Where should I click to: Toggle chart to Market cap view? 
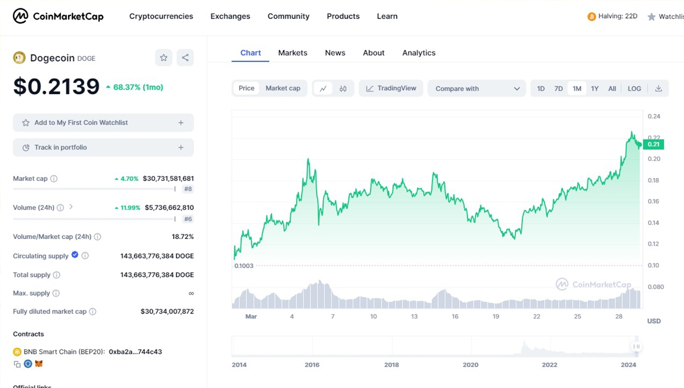coord(283,88)
